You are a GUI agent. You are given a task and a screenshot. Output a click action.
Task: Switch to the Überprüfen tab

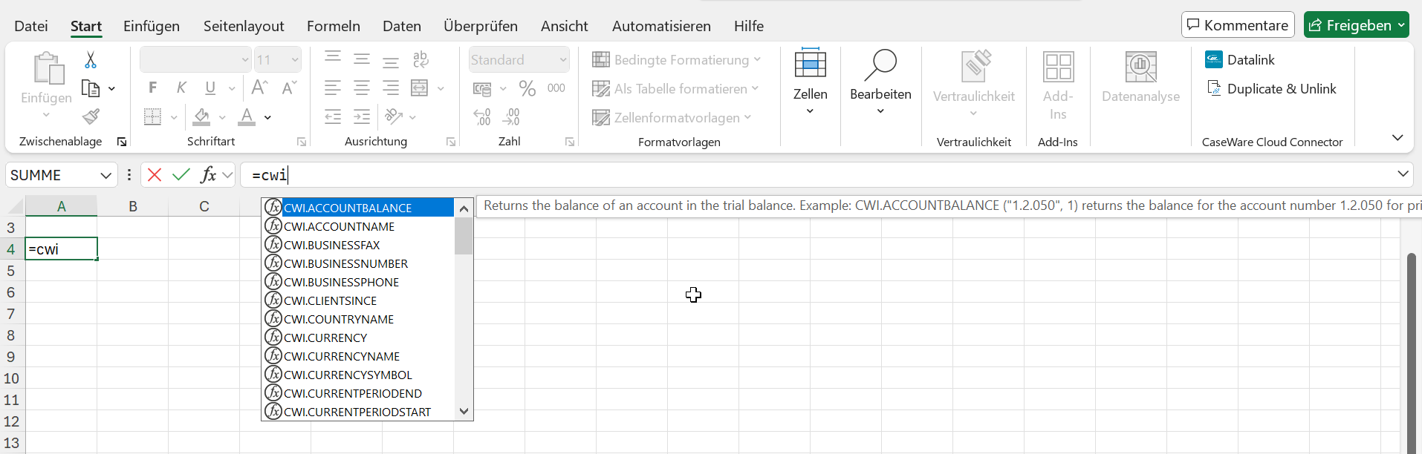pyautogui.click(x=481, y=26)
